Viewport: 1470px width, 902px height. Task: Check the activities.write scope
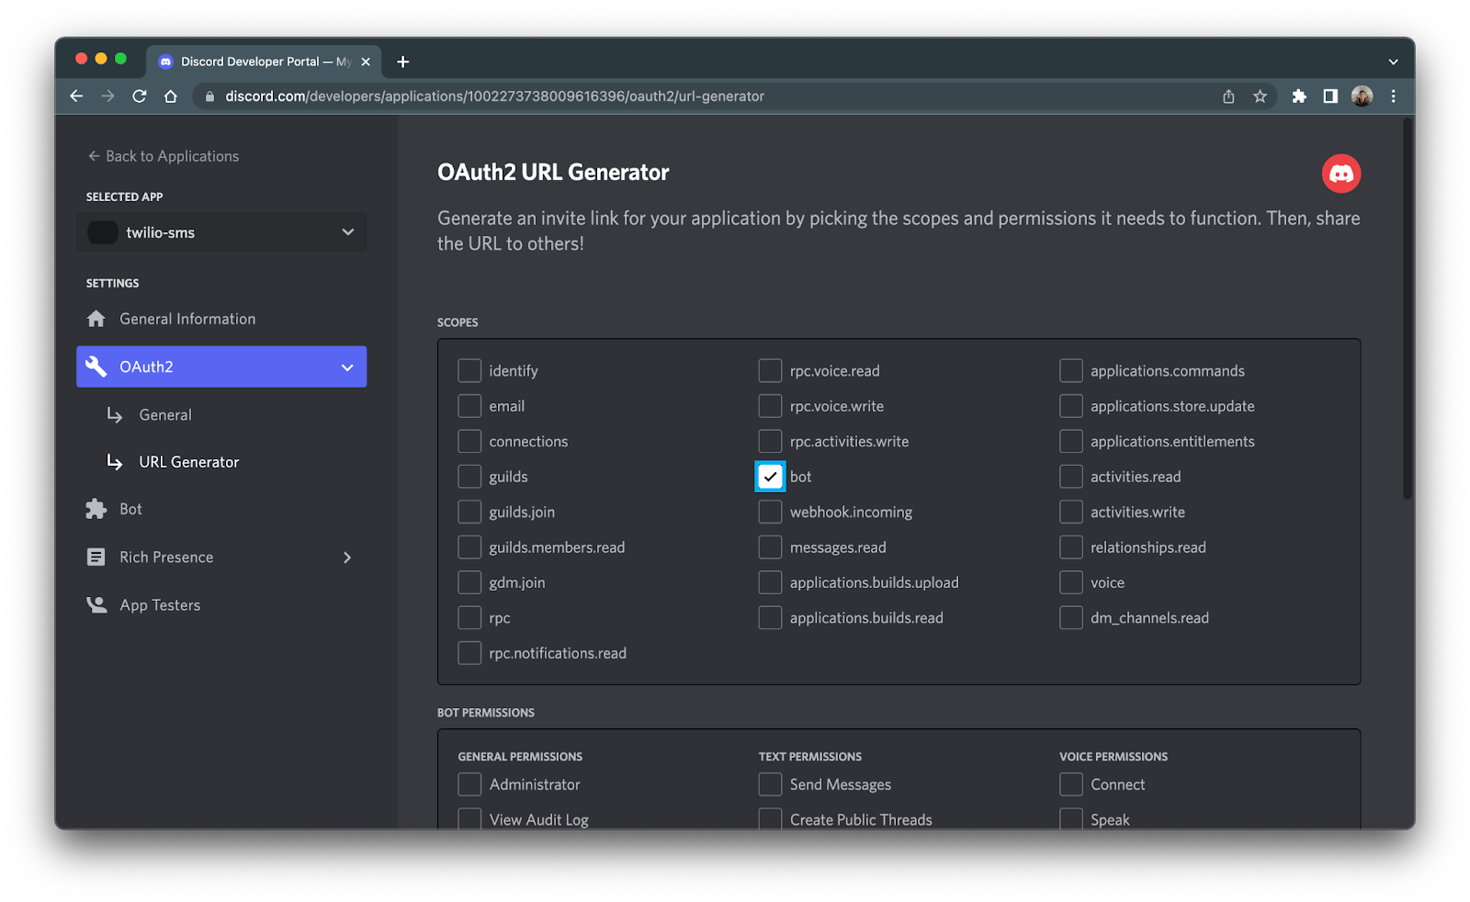coord(1071,512)
